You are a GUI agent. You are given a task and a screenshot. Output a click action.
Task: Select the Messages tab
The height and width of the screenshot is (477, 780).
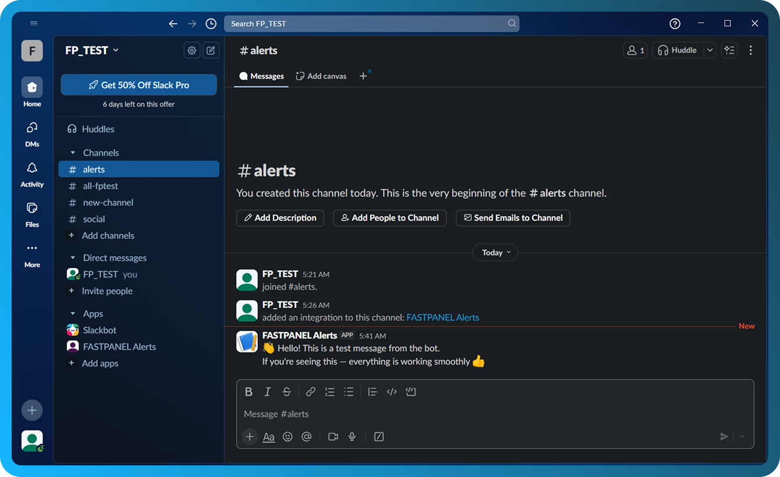click(x=261, y=76)
